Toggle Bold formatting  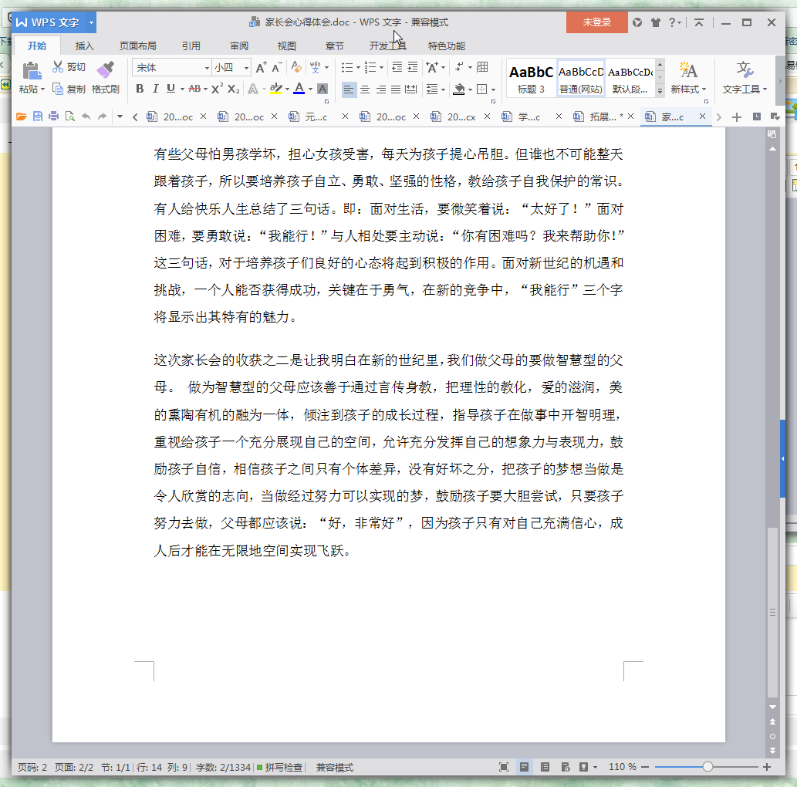140,89
